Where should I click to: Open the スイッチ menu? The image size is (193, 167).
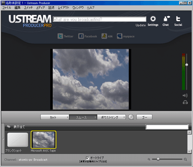coord(28,8)
